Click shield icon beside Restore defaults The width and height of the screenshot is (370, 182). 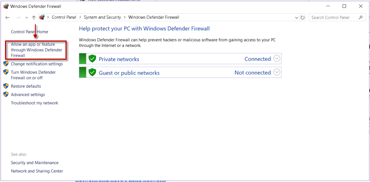[x=6, y=86]
